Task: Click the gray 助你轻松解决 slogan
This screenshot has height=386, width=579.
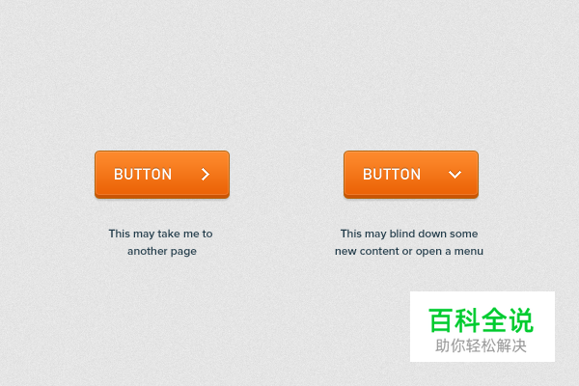Action: [x=481, y=345]
